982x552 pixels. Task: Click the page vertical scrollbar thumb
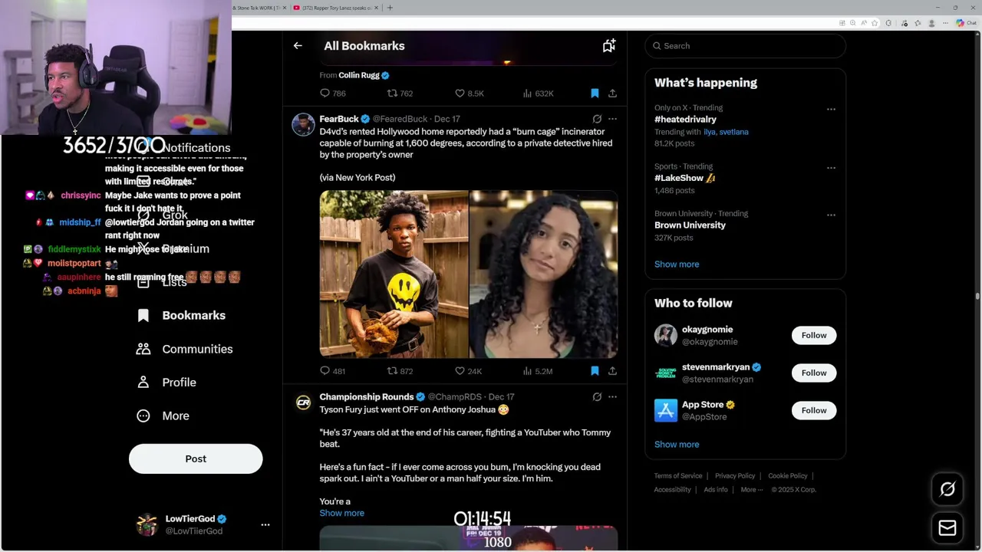977,296
